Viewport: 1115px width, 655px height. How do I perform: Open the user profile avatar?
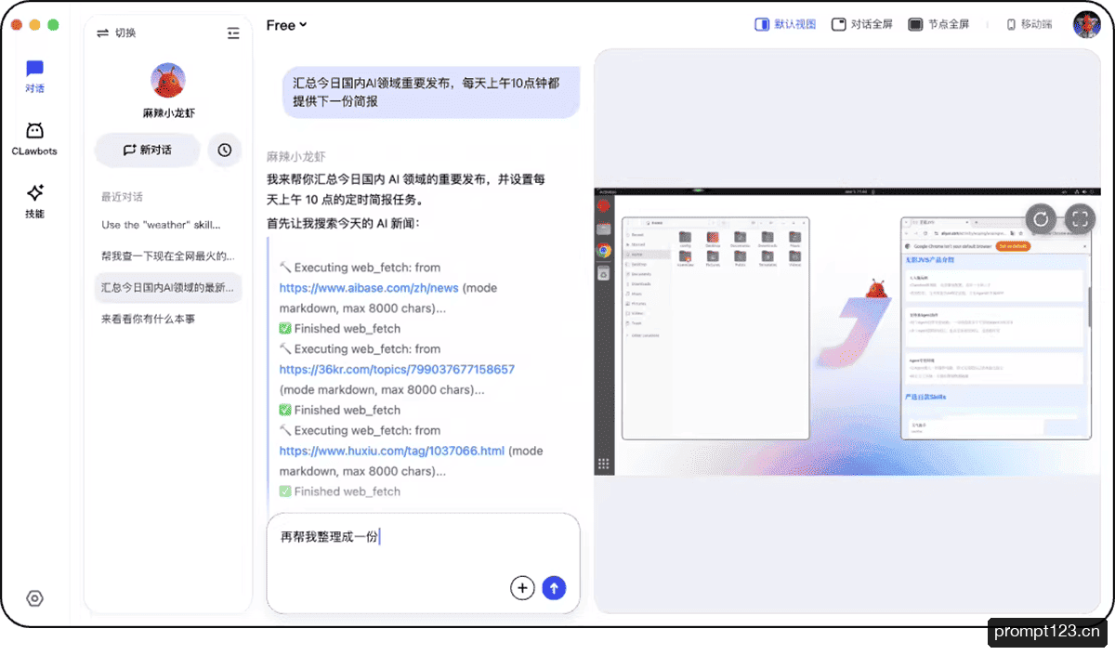[x=1086, y=24]
